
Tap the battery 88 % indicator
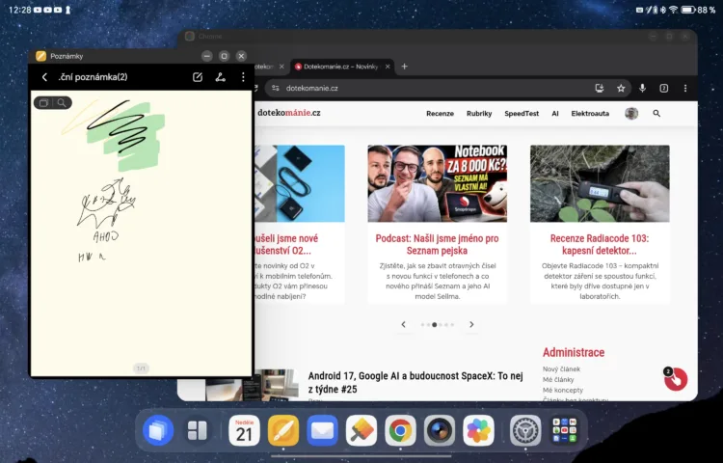698,10
